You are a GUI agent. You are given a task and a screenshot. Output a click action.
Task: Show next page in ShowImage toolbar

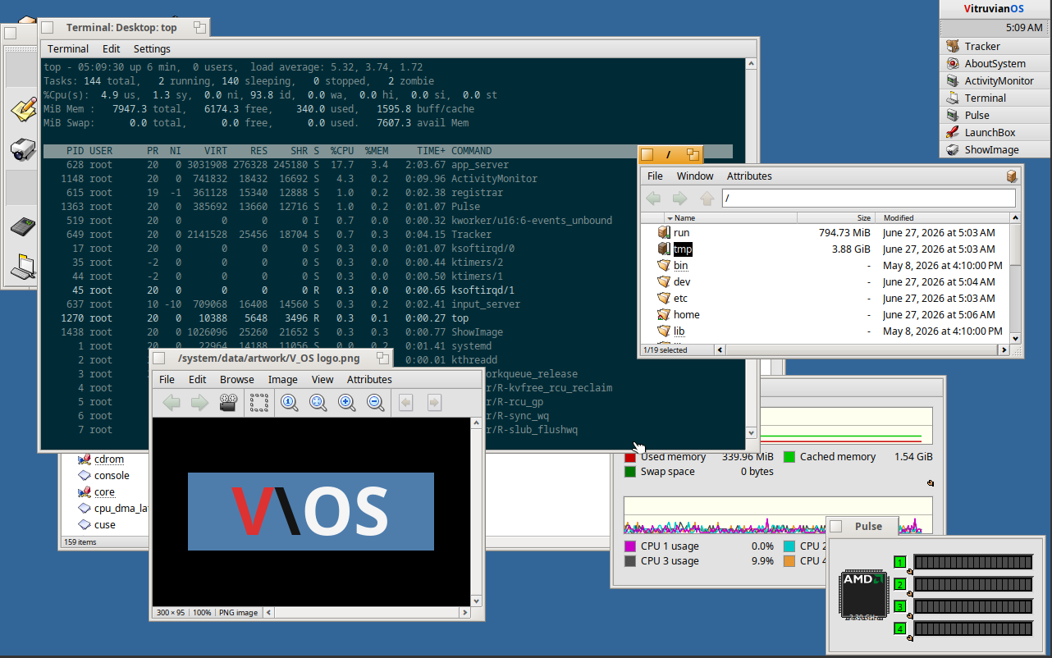point(434,403)
